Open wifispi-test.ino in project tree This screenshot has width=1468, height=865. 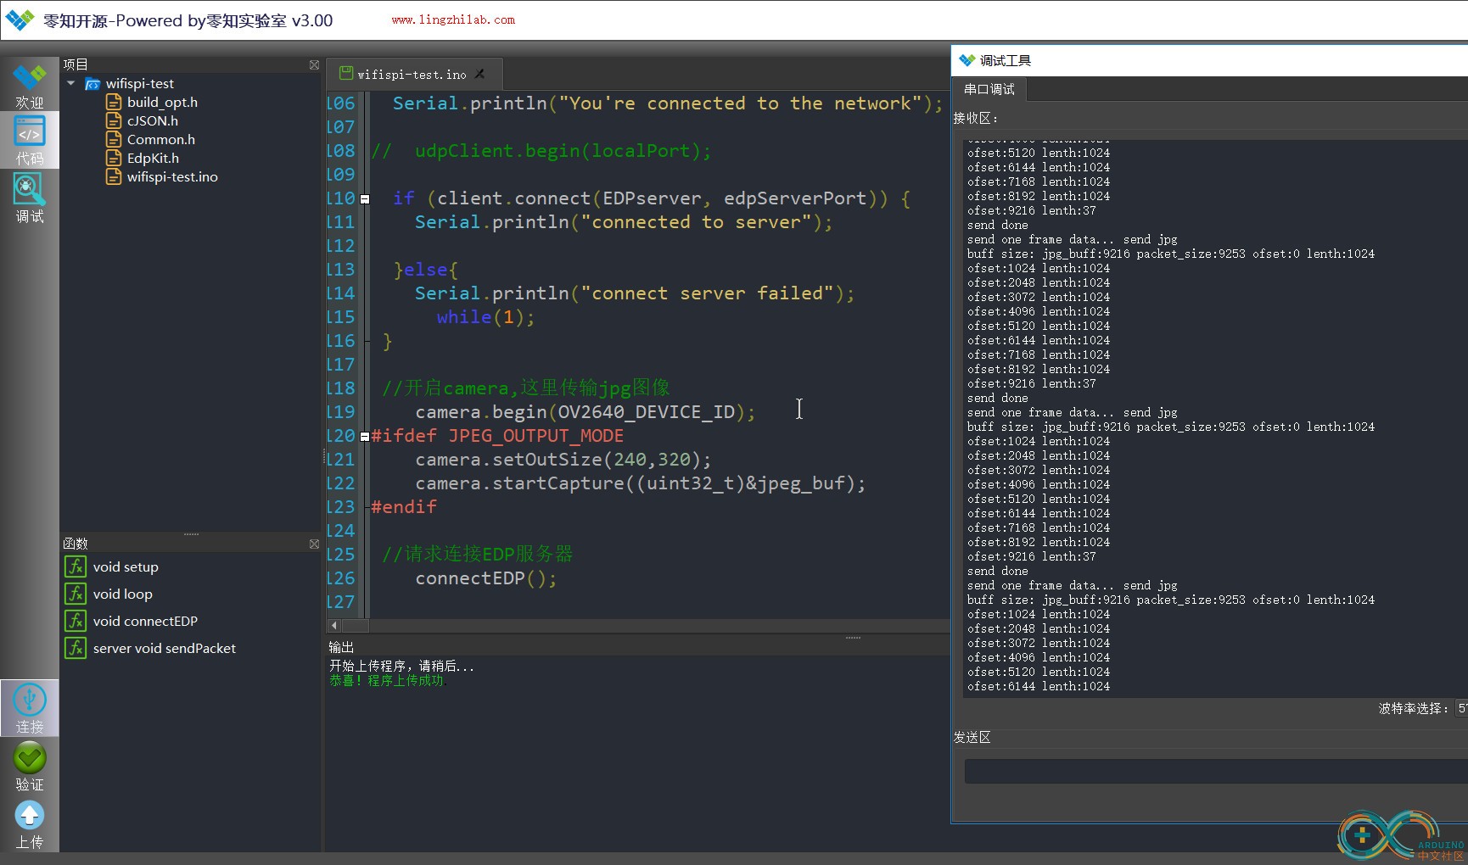click(172, 176)
